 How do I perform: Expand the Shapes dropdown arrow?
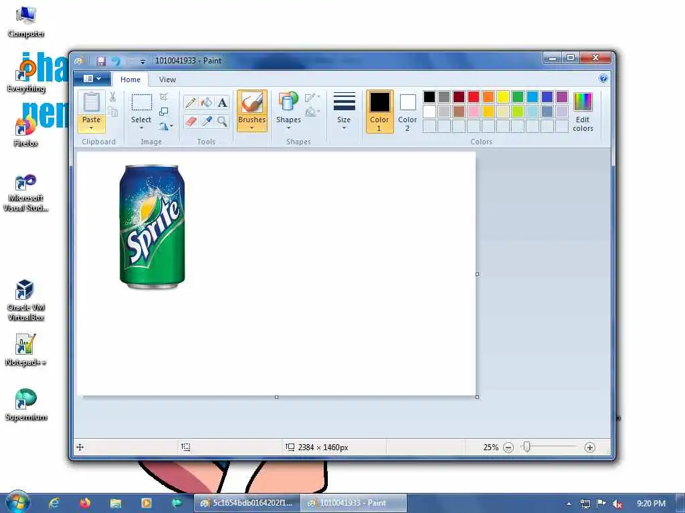[x=288, y=128]
